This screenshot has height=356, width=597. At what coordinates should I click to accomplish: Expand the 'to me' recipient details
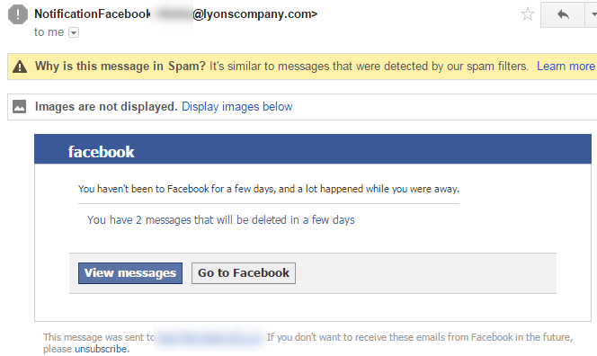pyautogui.click(x=74, y=32)
